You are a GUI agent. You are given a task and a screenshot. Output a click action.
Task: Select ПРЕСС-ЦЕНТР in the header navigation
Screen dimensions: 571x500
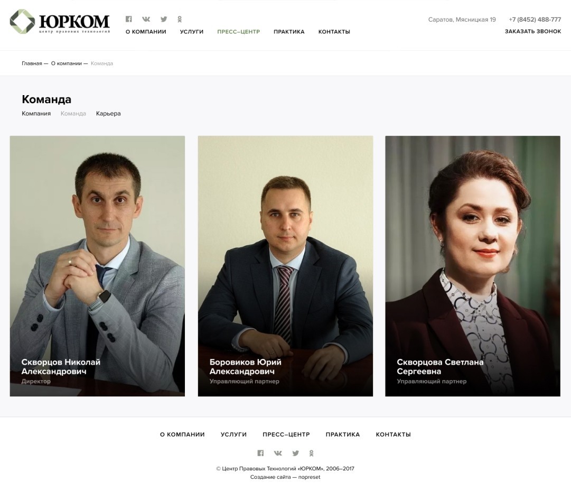tap(239, 32)
